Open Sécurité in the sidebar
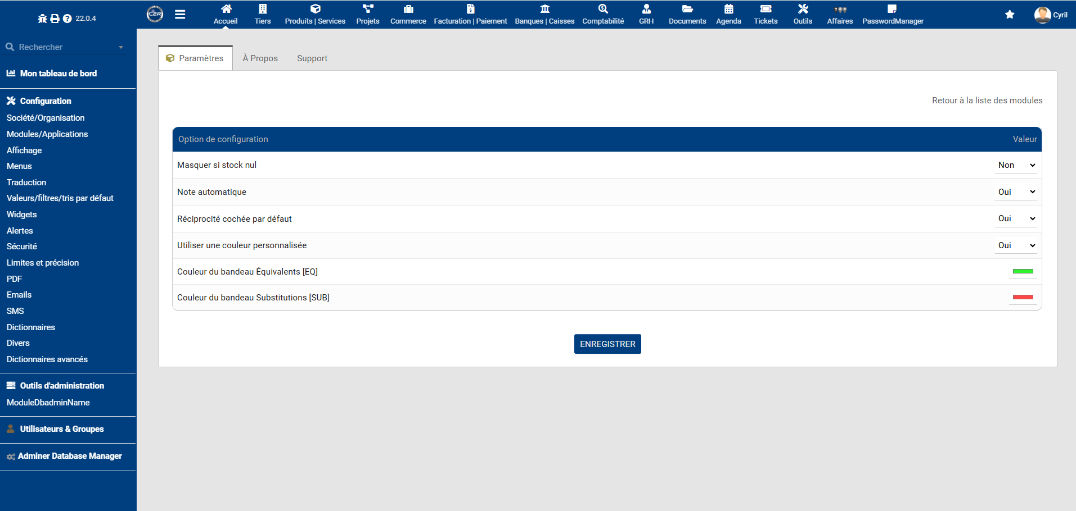Viewport: 1076px width, 511px height. point(22,247)
